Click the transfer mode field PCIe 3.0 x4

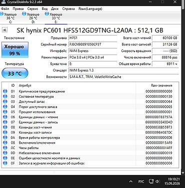click(93, 57)
